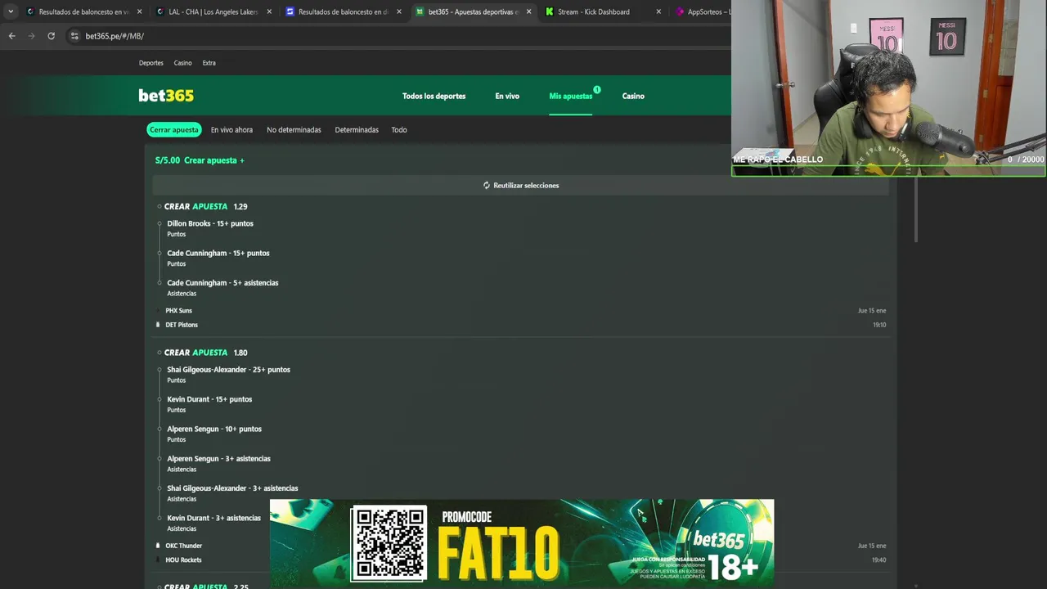The image size is (1047, 589).
Task: Click HOU Rockets team name
Action: pyautogui.click(x=183, y=560)
